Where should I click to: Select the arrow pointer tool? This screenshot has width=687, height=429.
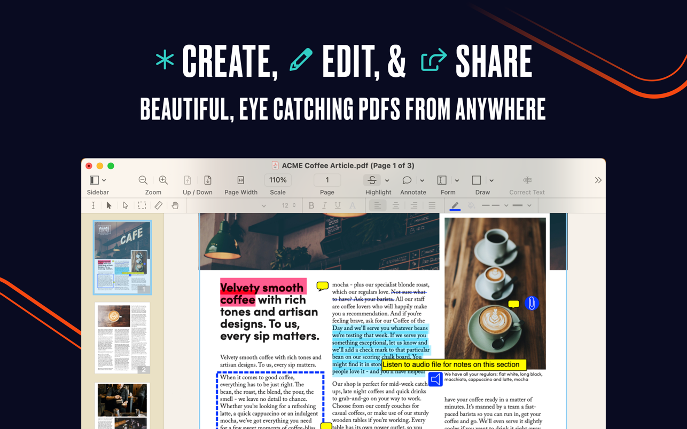[109, 205]
